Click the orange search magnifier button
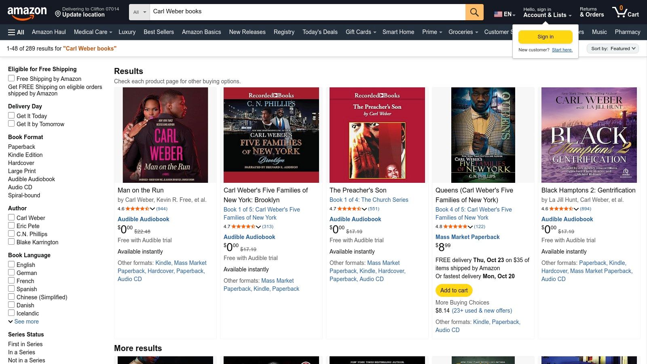Screen dimensions: 647x364 474,12
